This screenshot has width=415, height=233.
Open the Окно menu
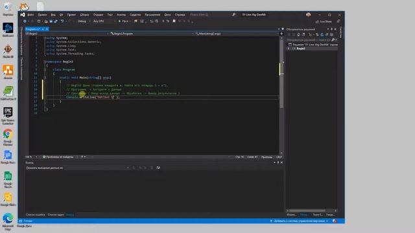click(167, 15)
